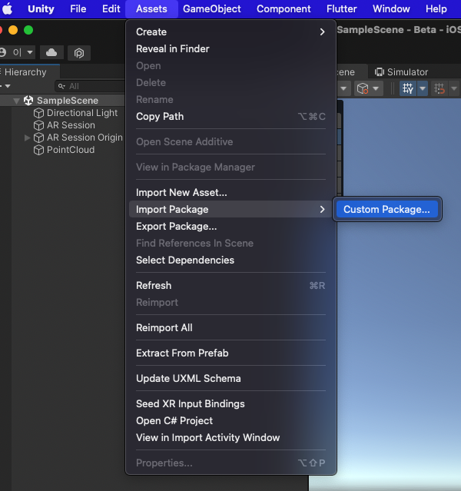This screenshot has height=491, width=461.
Task: Select View in Import Activity Window
Action: pos(230,437)
